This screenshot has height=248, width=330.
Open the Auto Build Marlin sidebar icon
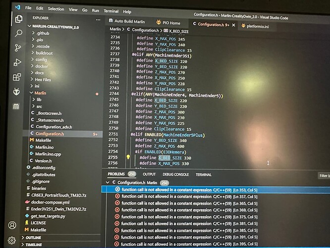16,107
